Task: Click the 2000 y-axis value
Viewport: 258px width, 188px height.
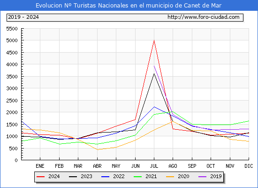Action: pyautogui.click(x=12, y=112)
